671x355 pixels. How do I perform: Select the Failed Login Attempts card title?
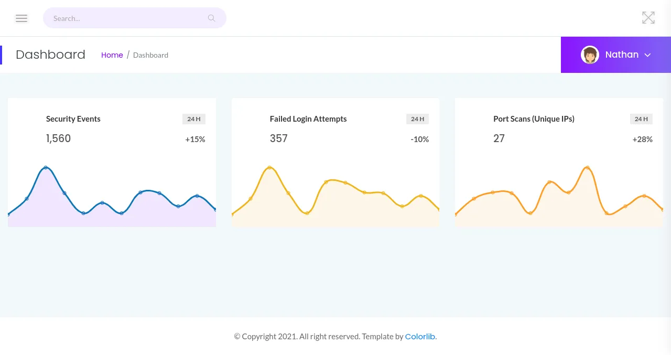point(308,119)
